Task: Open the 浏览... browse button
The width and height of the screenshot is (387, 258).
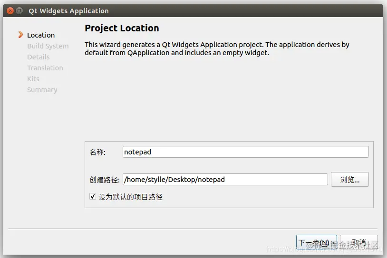Action: (350, 179)
